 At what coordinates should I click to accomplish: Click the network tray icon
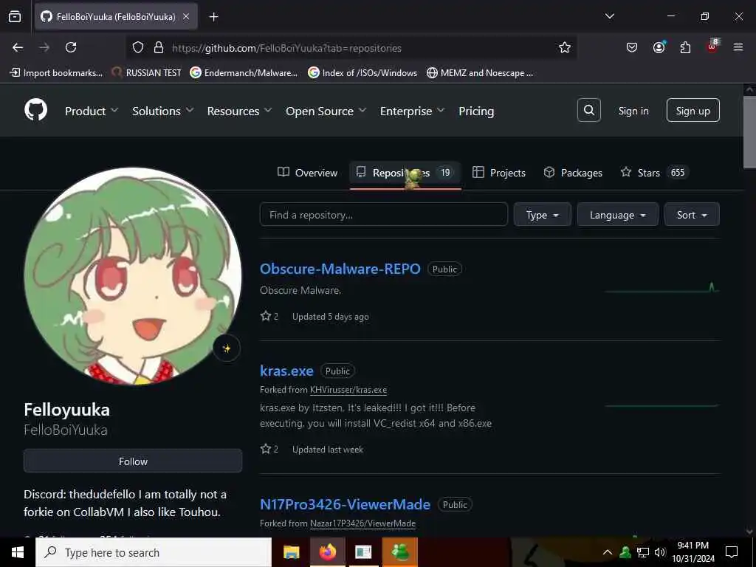pos(643,552)
